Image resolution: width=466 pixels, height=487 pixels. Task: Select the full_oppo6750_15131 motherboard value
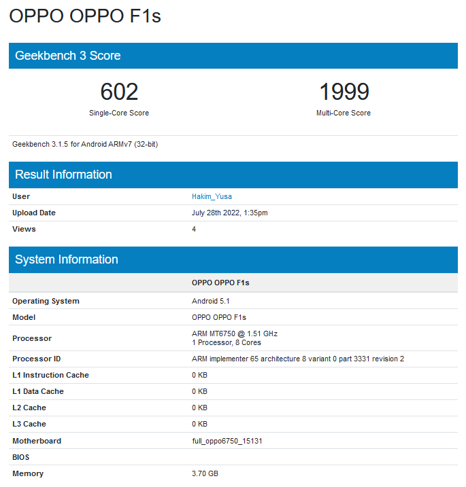[227, 441]
